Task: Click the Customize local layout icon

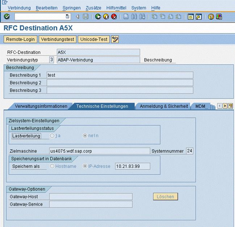Action: [x=219, y=17]
